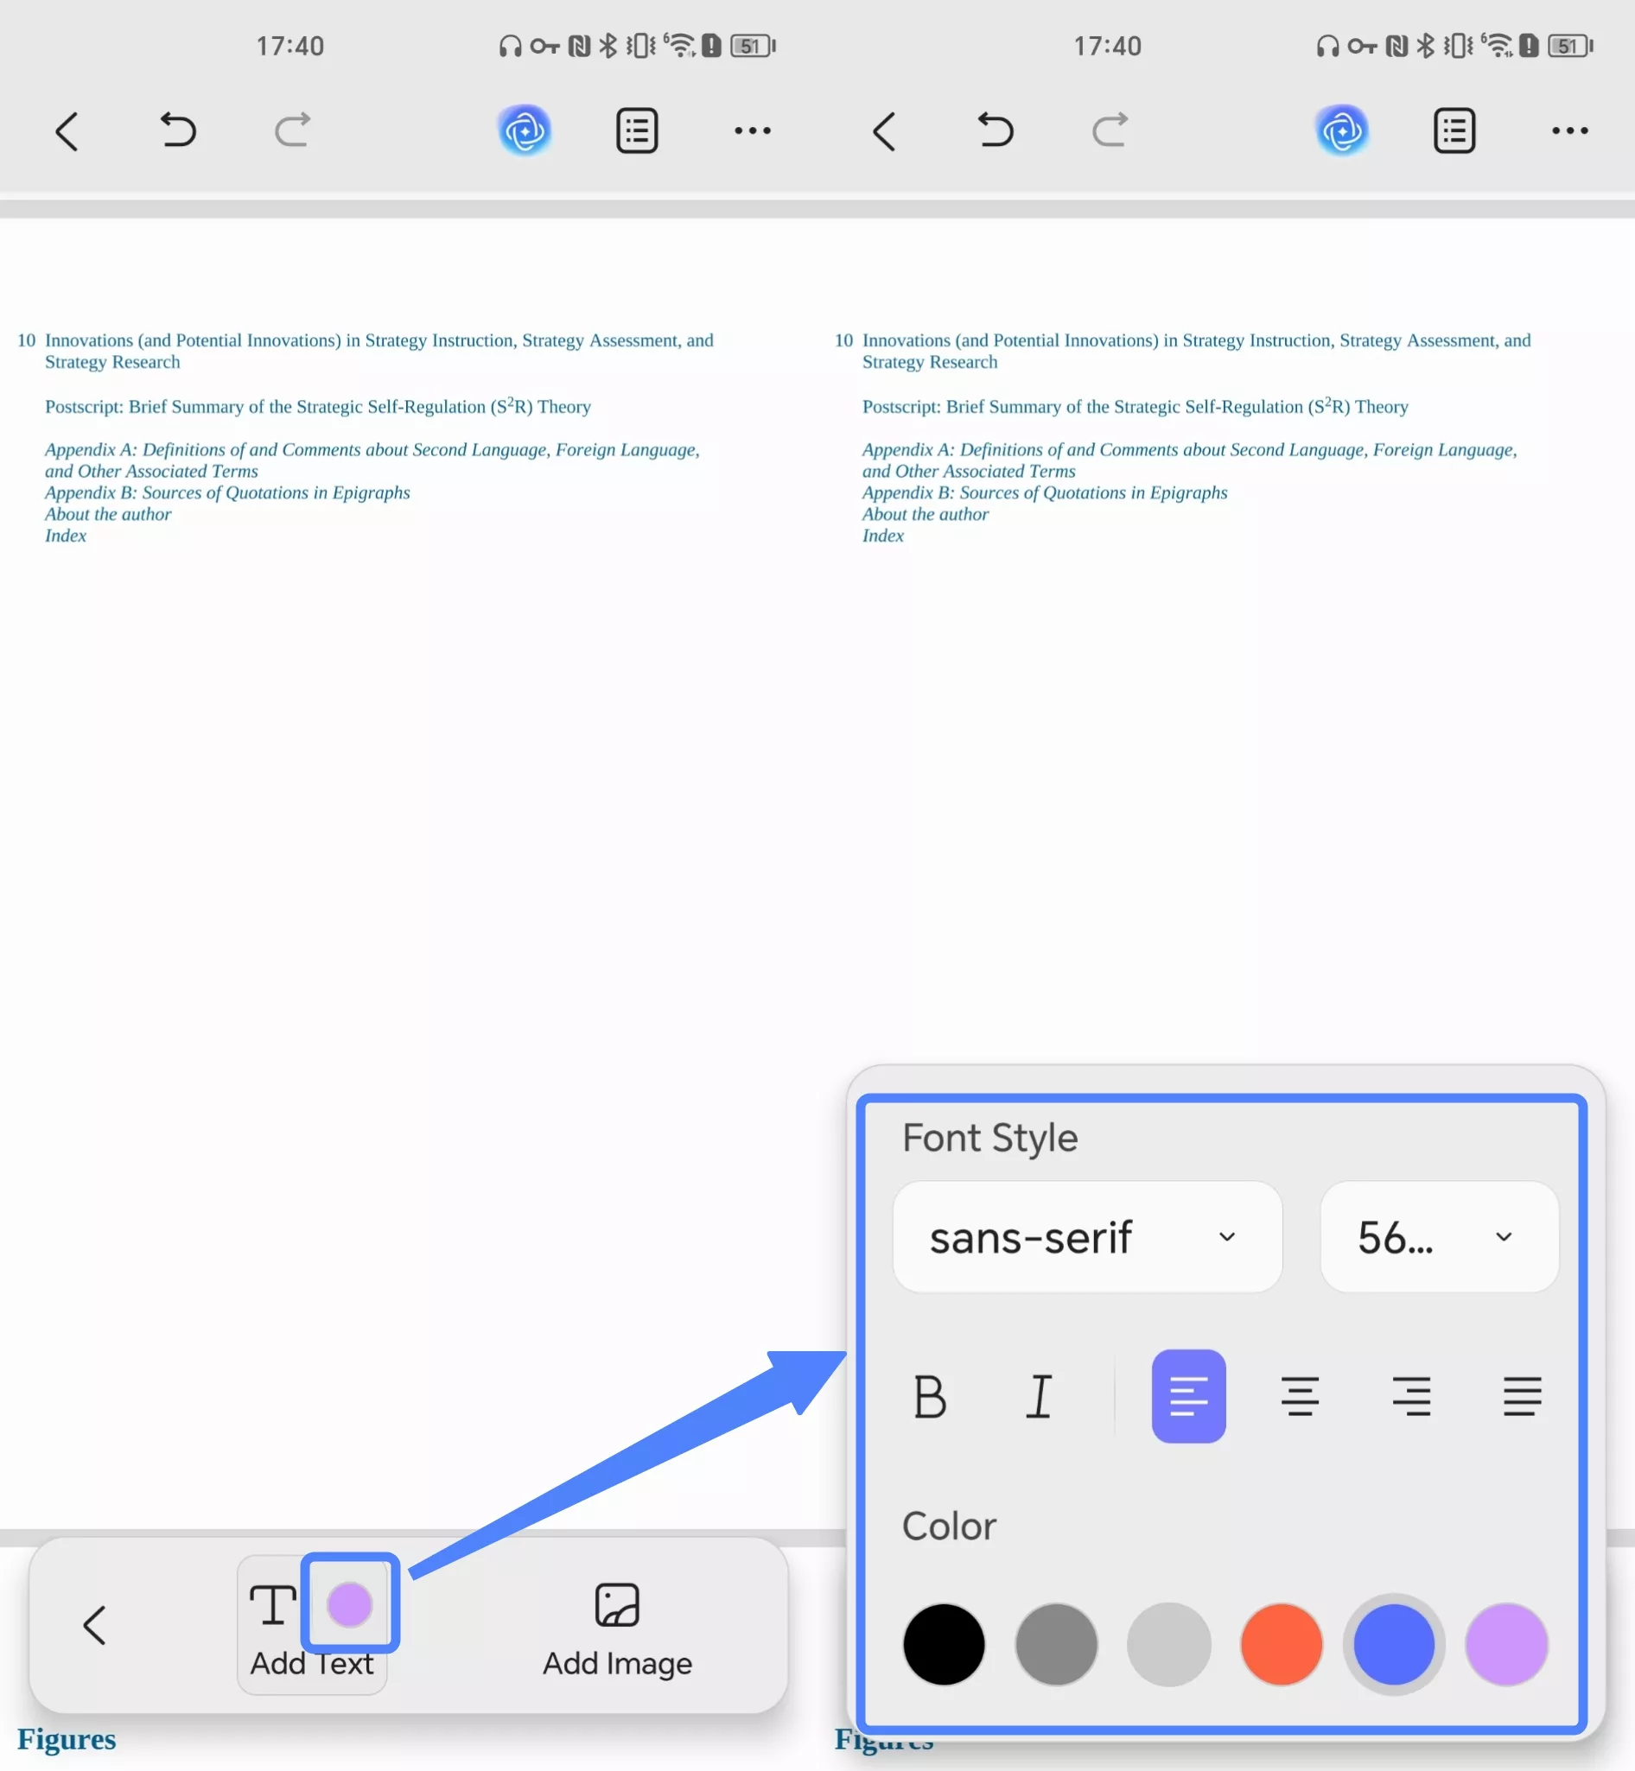Image resolution: width=1635 pixels, height=1771 pixels.
Task: Open Appendix B entry in the right screen
Action: click(x=1045, y=492)
